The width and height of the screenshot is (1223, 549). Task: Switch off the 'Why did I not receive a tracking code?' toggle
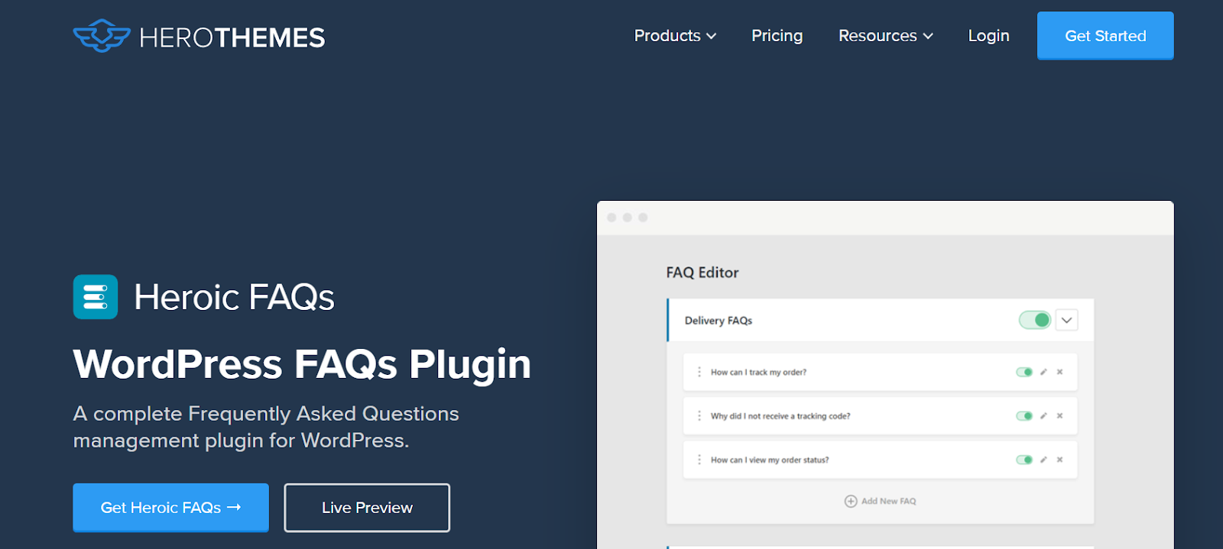[1024, 416]
